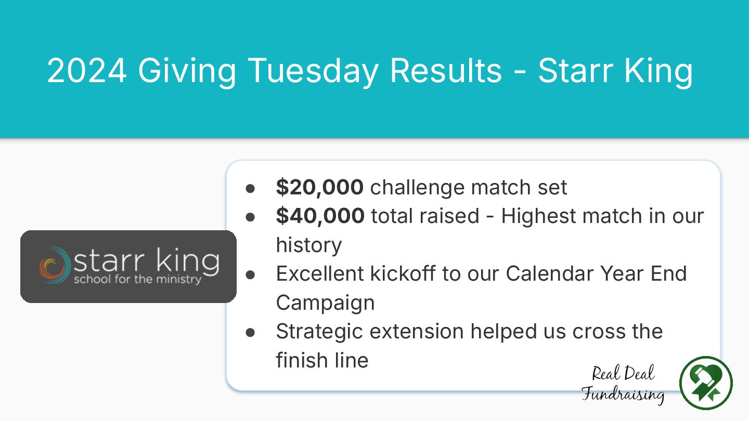Click the word "Campaign" in the bullet list
This screenshot has height=421, width=749.
point(325,302)
